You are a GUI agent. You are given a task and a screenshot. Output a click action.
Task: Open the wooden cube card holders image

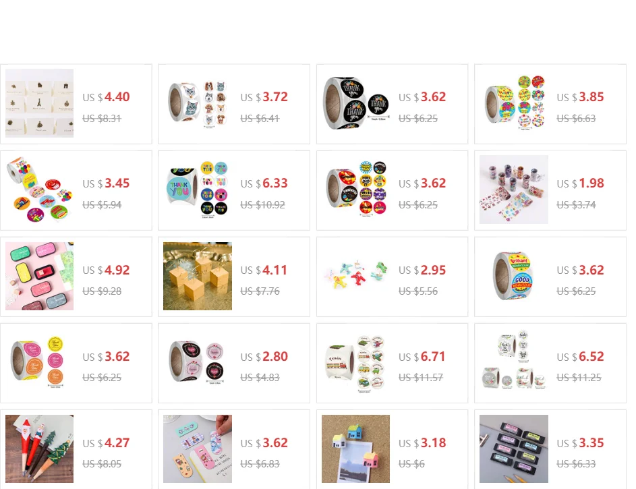pos(198,276)
